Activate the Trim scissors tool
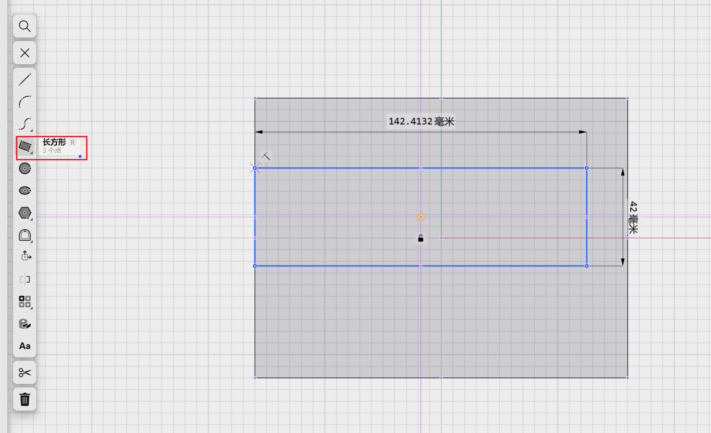The width and height of the screenshot is (711, 433). point(25,373)
